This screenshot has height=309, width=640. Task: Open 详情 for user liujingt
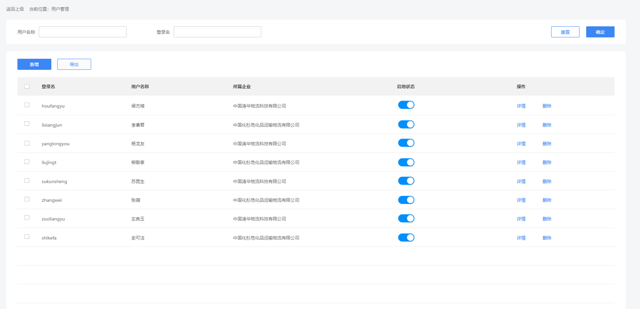(x=521, y=162)
